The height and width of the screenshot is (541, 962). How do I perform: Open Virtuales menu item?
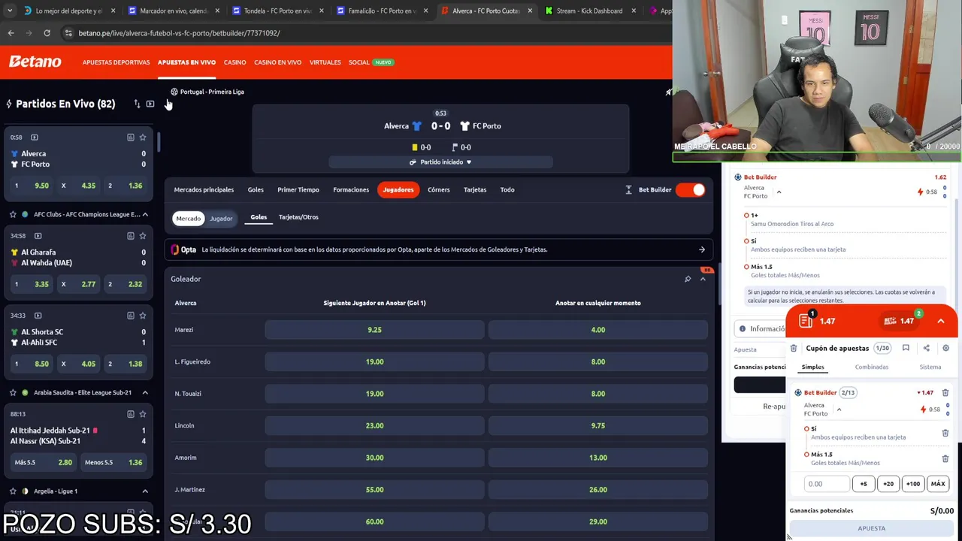click(x=325, y=62)
